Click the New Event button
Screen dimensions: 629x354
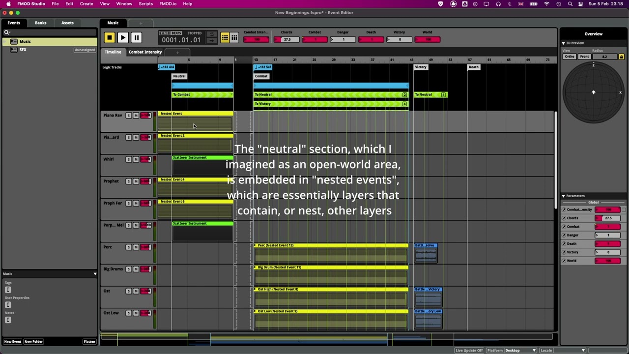pos(13,342)
